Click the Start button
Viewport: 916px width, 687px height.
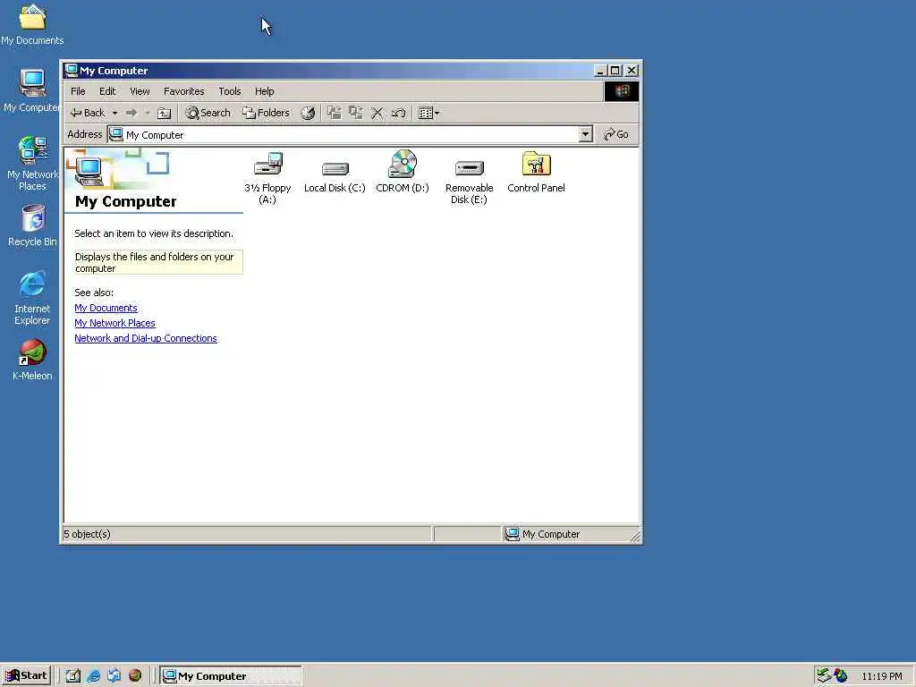27,676
